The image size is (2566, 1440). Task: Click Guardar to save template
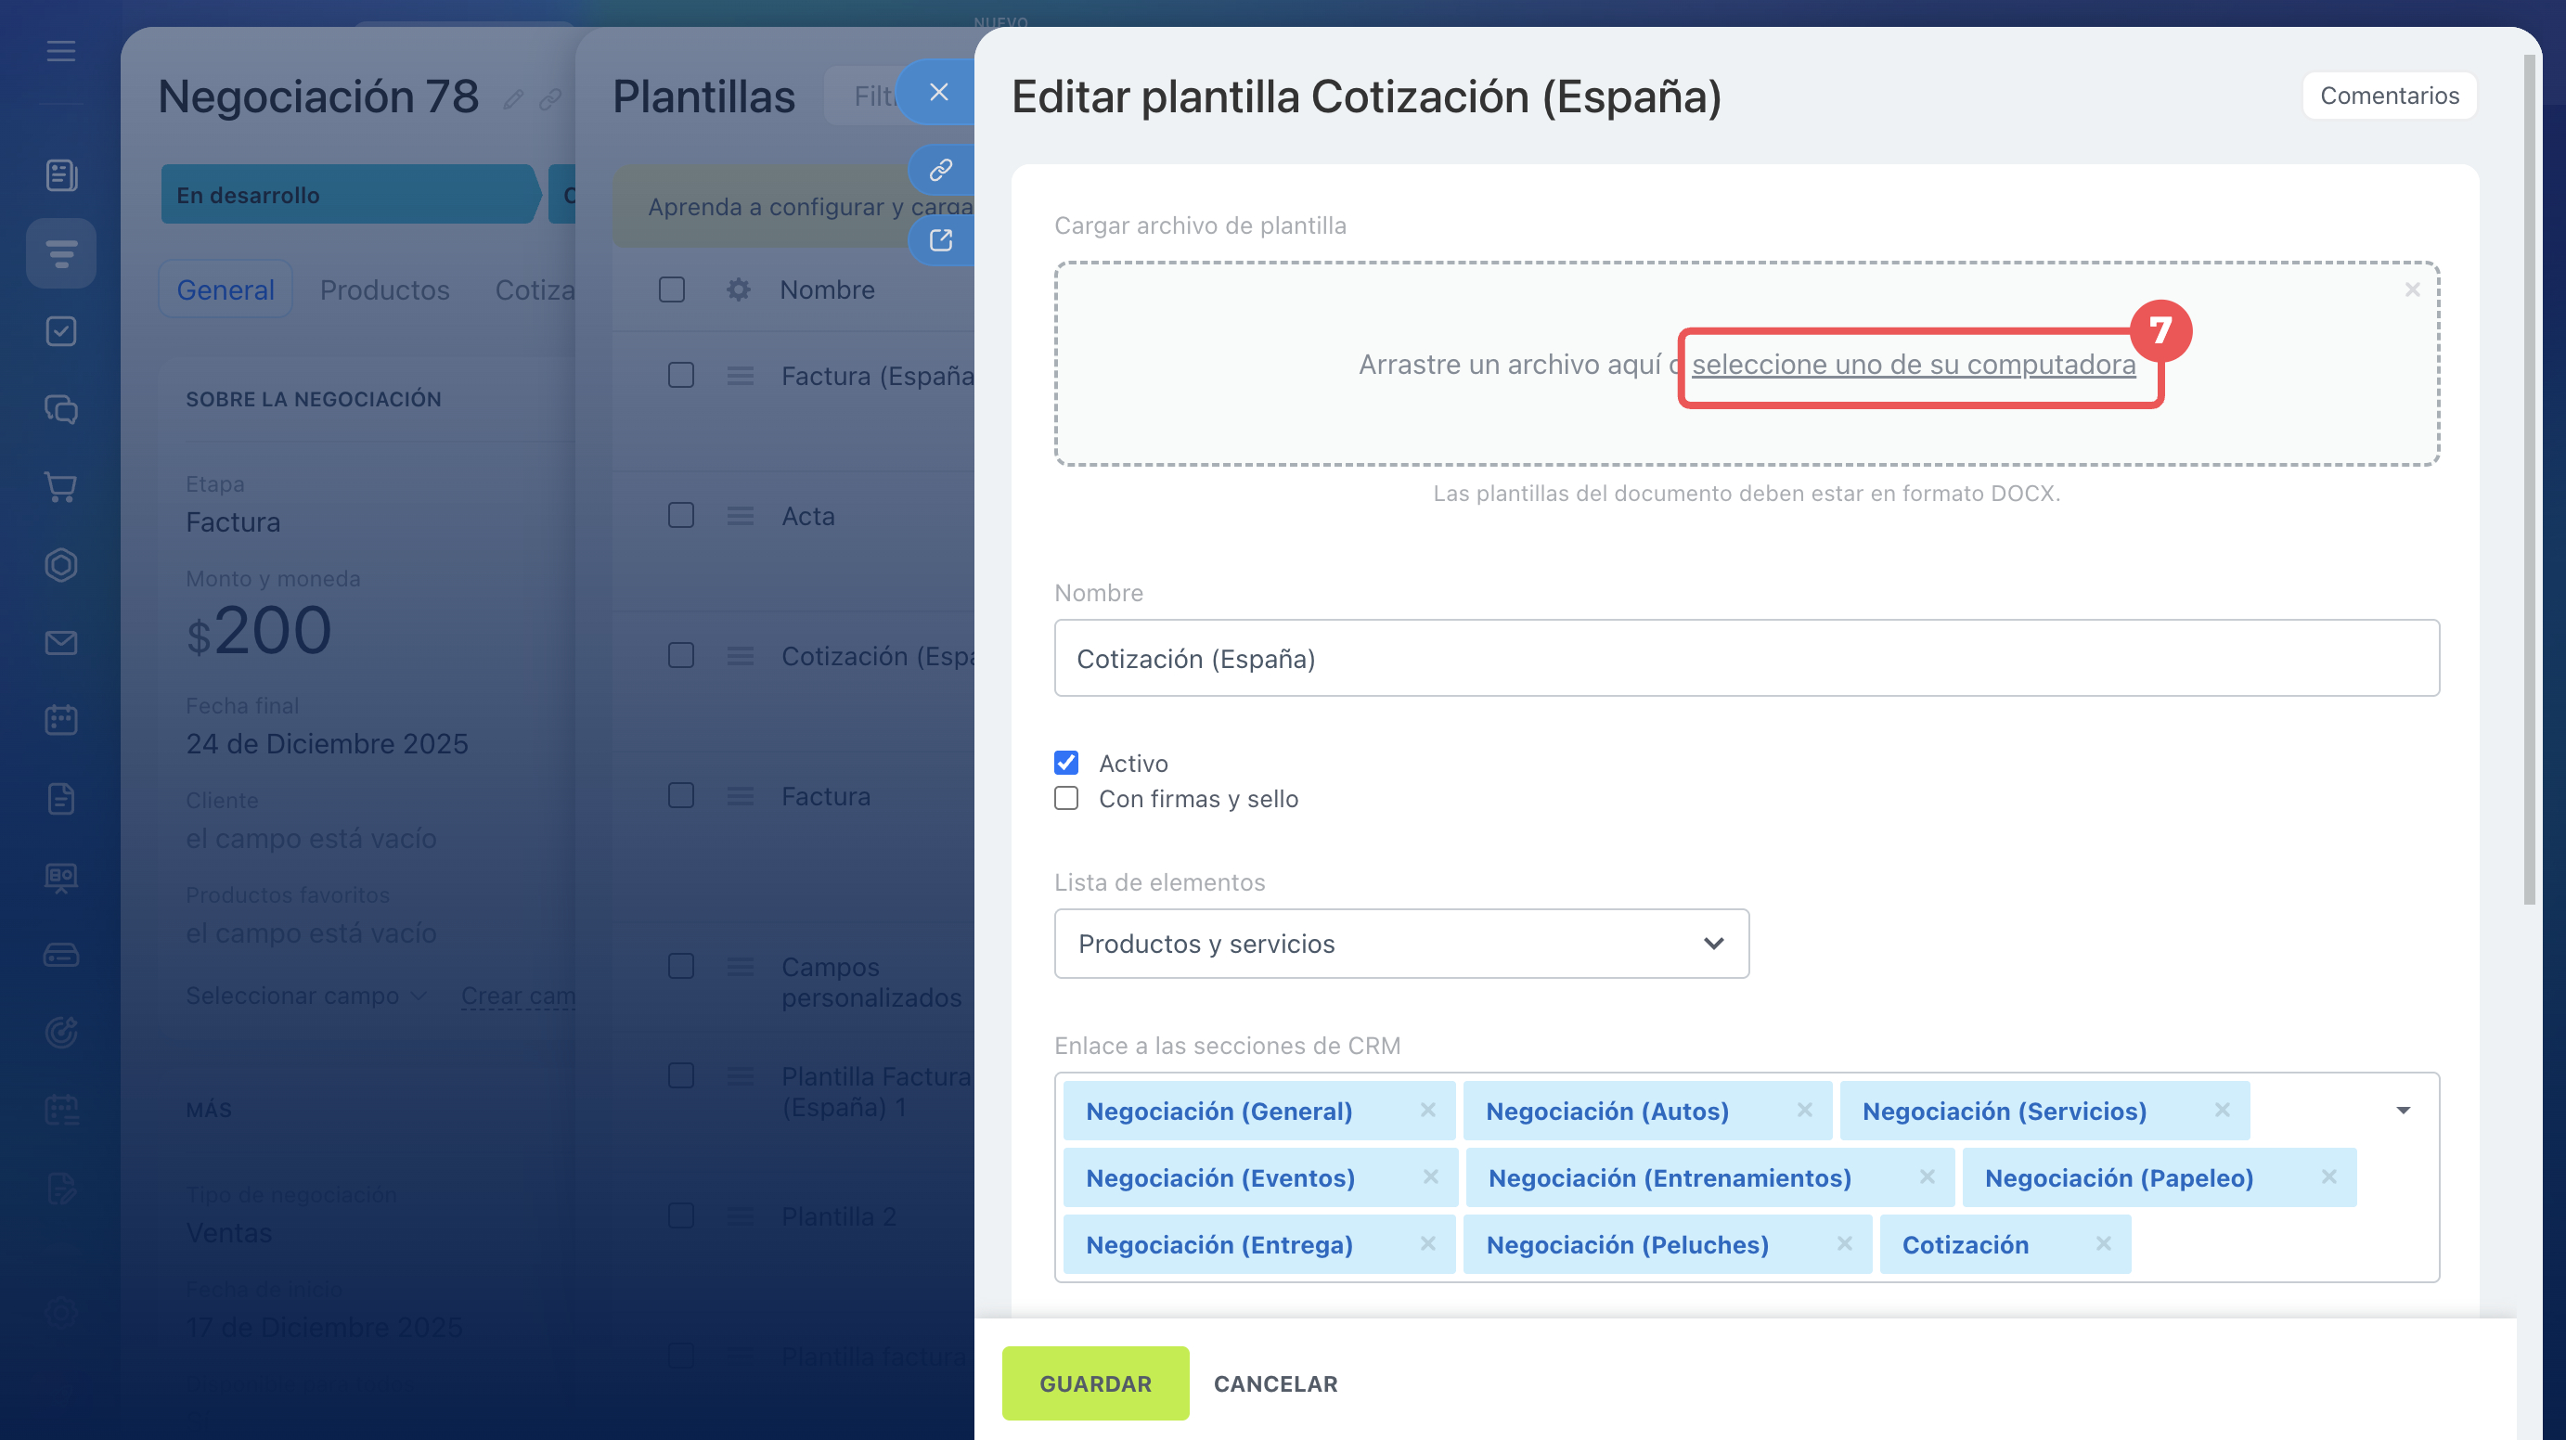pos(1095,1383)
